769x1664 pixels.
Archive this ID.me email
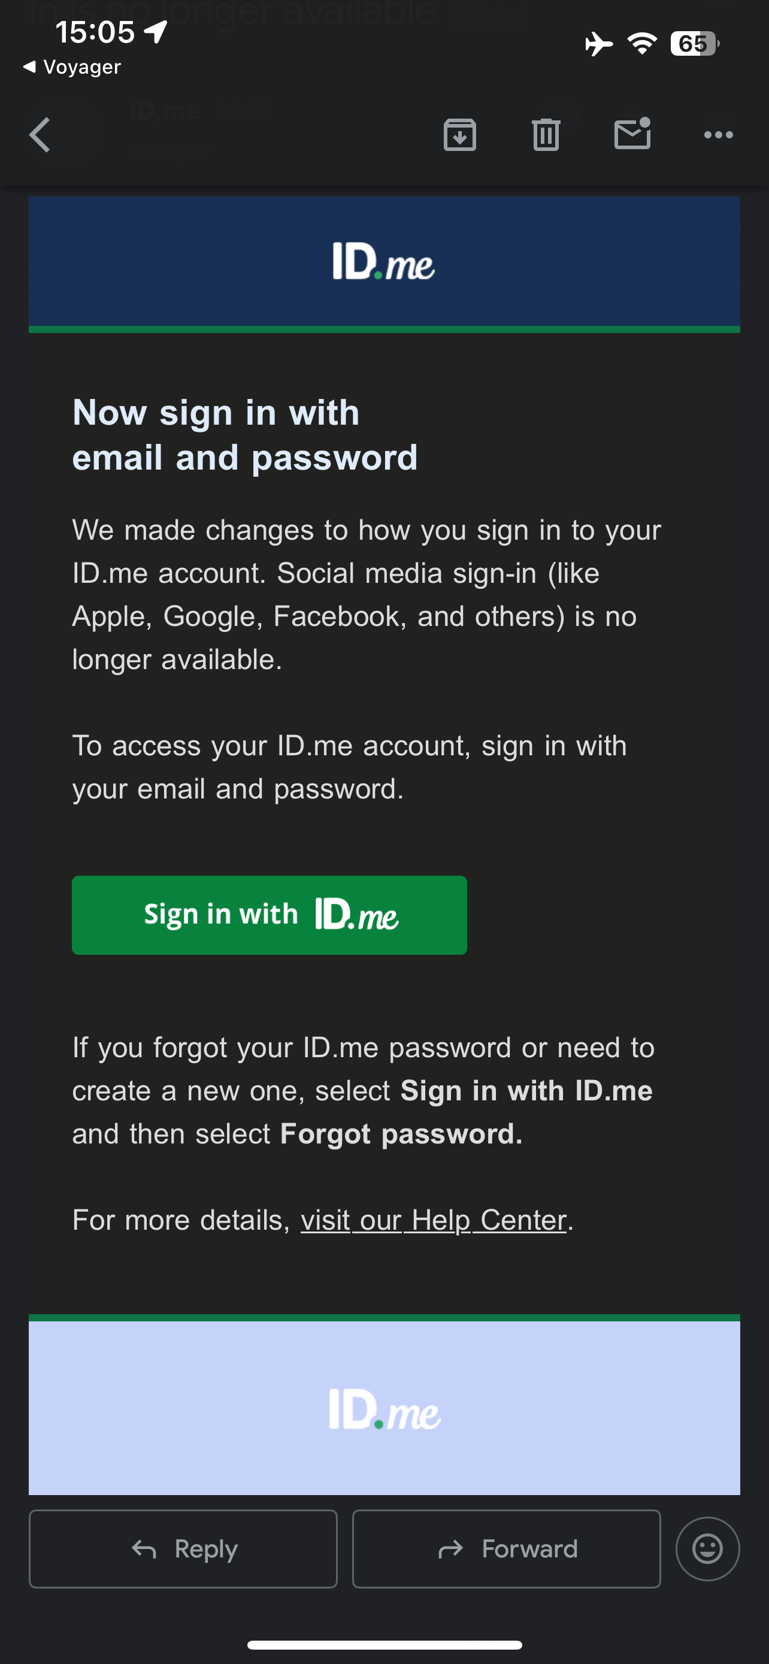(x=460, y=134)
